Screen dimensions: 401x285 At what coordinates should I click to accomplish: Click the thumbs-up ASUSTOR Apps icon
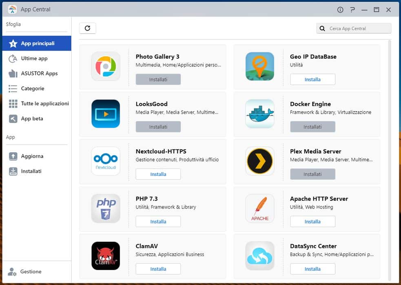(x=13, y=73)
